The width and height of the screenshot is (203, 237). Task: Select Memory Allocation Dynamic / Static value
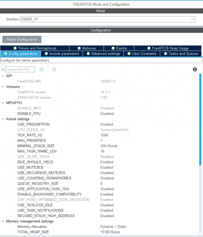coord(113,227)
